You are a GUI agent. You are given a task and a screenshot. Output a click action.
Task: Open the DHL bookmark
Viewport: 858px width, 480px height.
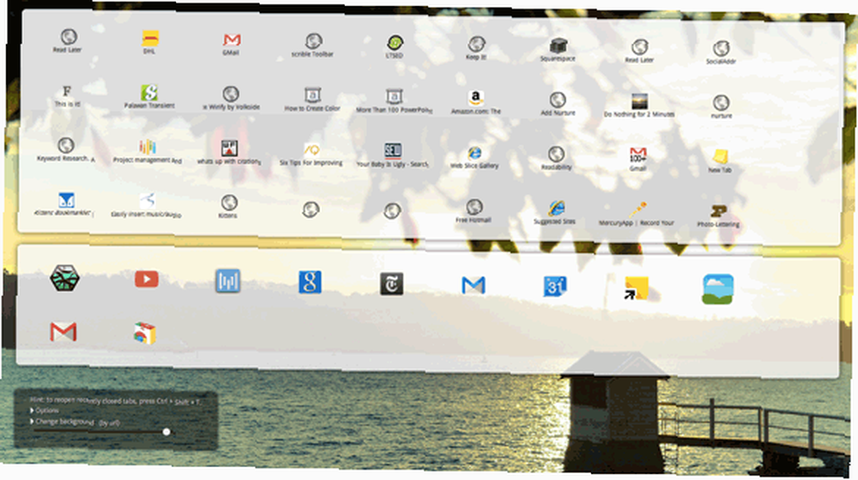tap(150, 41)
